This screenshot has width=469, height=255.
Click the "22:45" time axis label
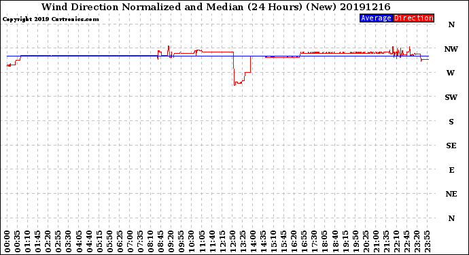[x=406, y=241]
